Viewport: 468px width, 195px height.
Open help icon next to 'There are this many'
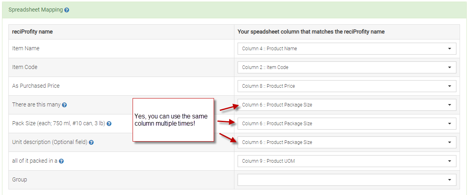click(64, 105)
